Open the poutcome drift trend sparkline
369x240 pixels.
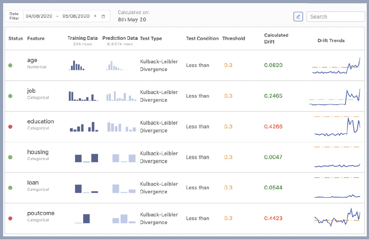337,217
